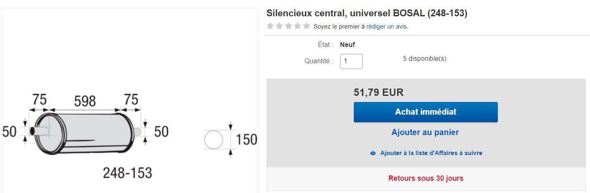Focus the Quantité input field

click(x=351, y=61)
